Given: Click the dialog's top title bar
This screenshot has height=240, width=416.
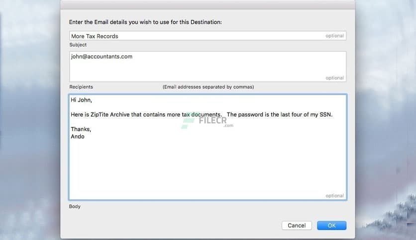Looking at the screenshot, I should tap(208, 4).
